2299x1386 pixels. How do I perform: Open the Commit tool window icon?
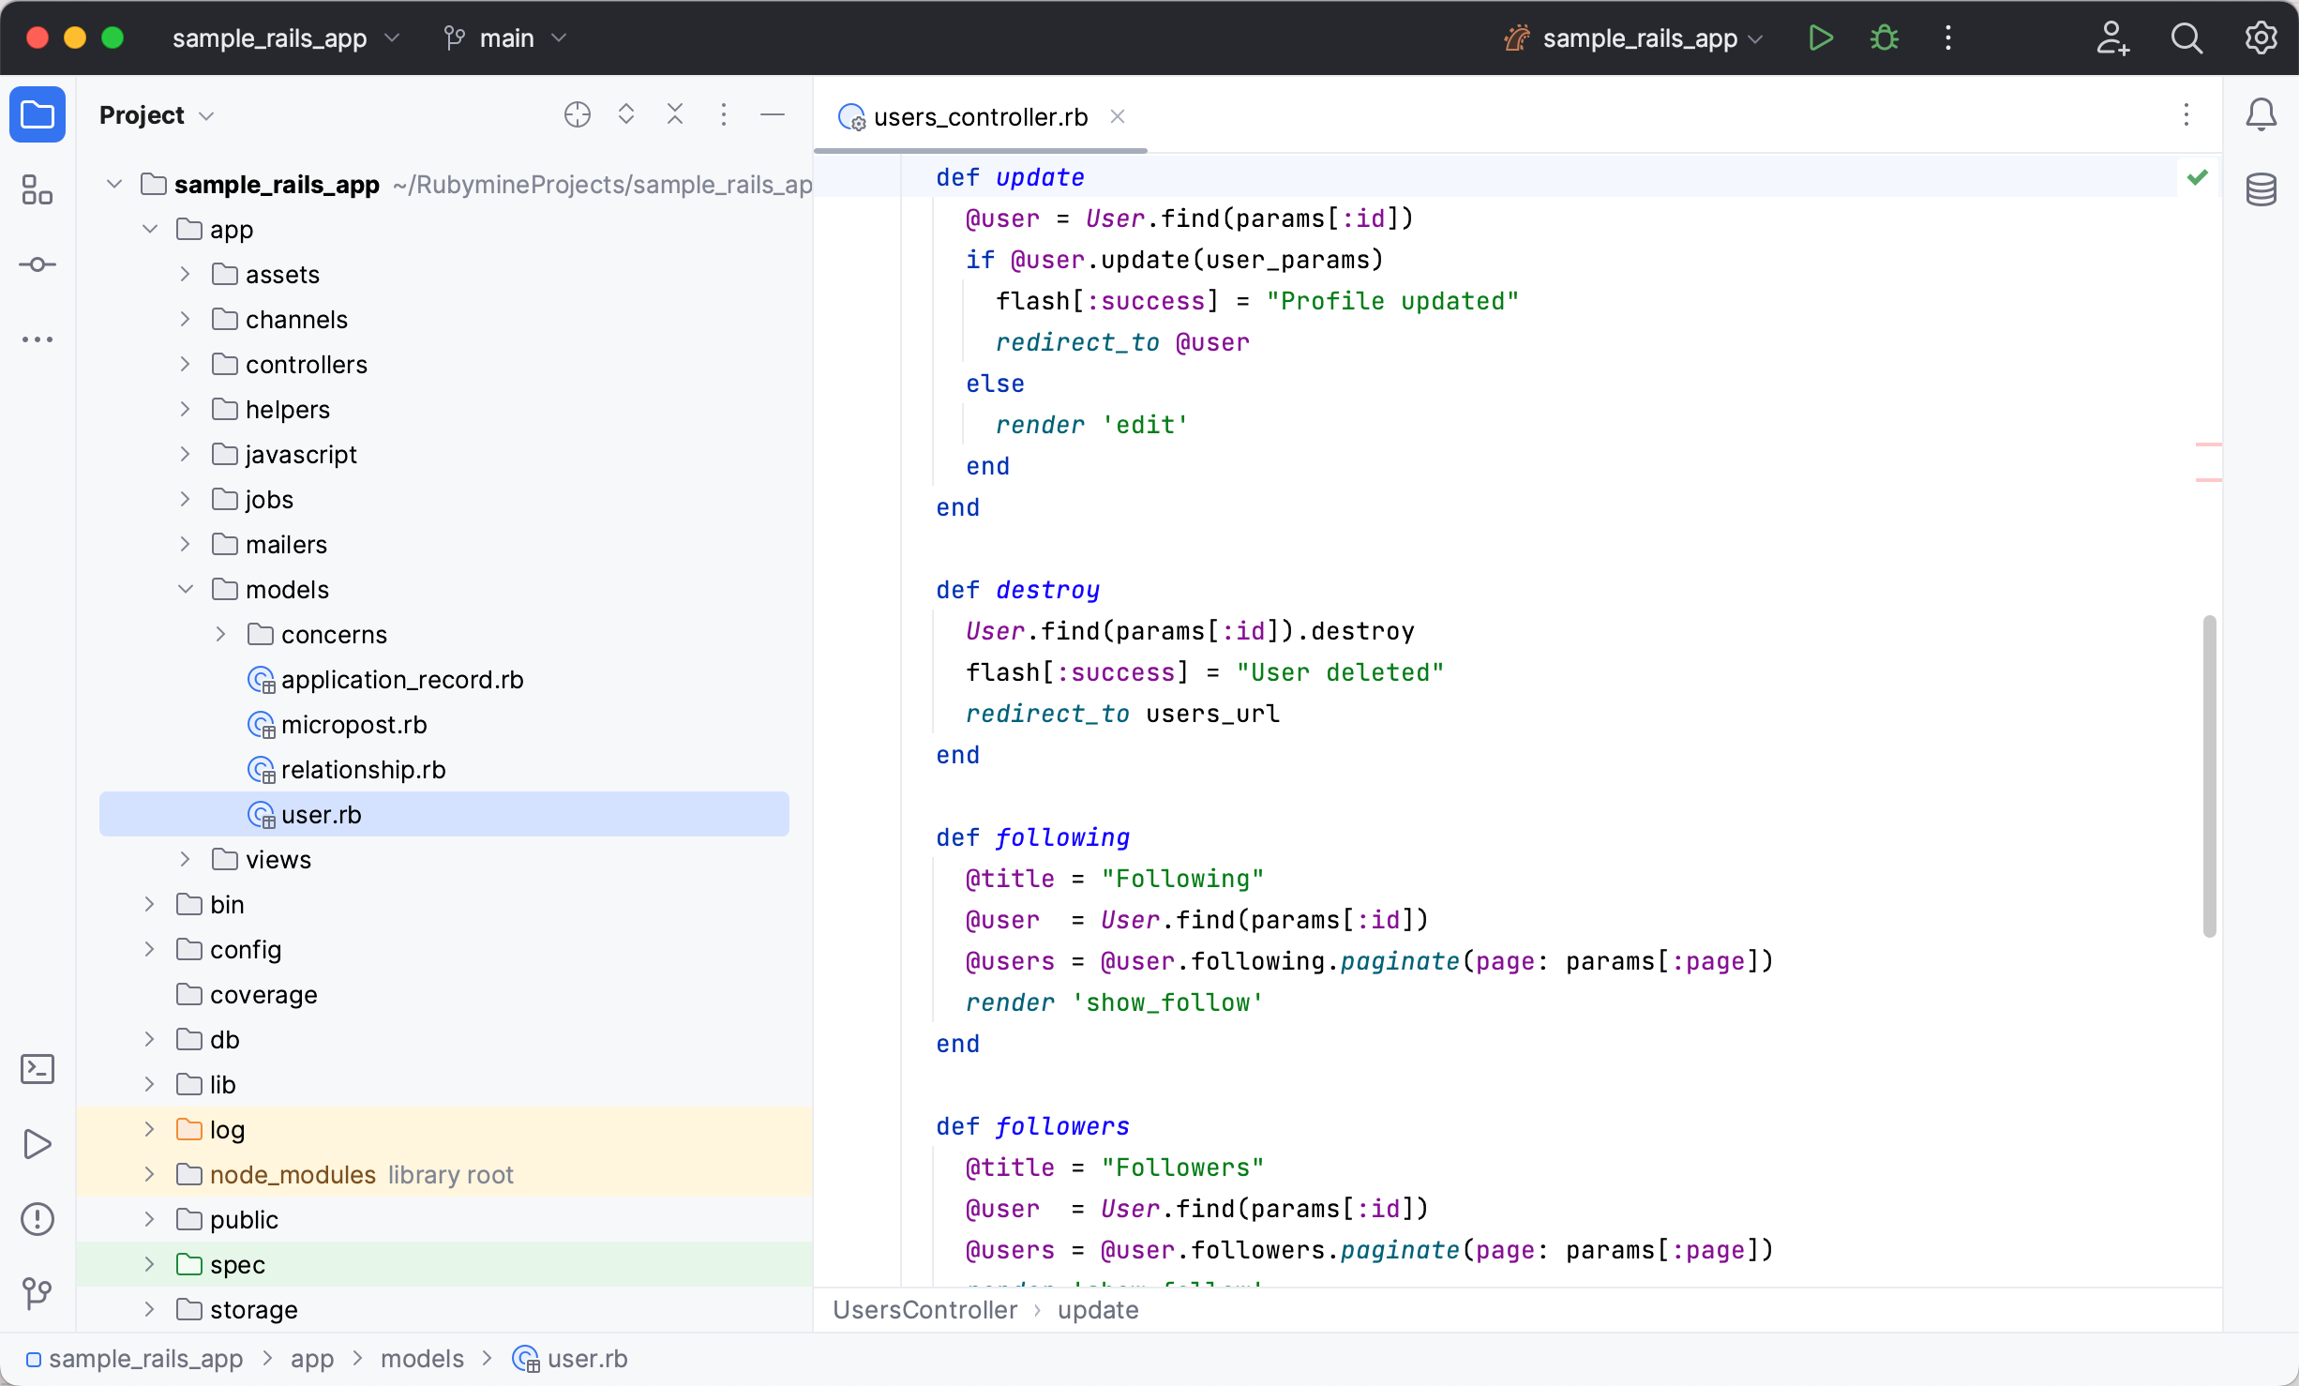[x=38, y=265]
